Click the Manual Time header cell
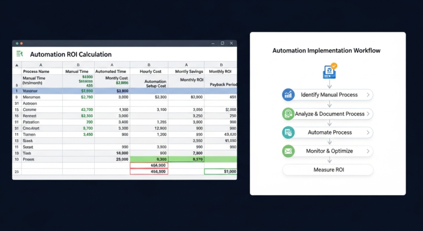The image size is (423, 231). 78,71
